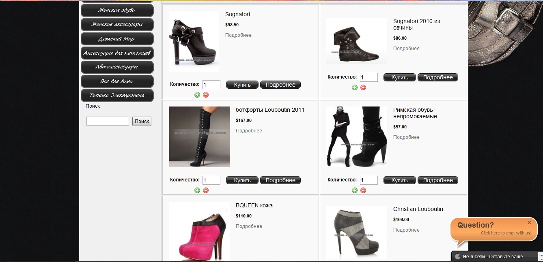View ботфорты Louboutin 2011 boot image
This screenshot has width=543, height=262.
(x=199, y=137)
